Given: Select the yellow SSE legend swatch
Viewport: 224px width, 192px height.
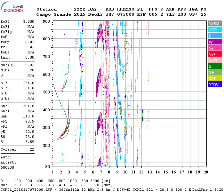Looking at the screenshot, I should [215, 78].
